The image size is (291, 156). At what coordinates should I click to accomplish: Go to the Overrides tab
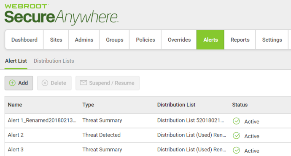click(179, 40)
